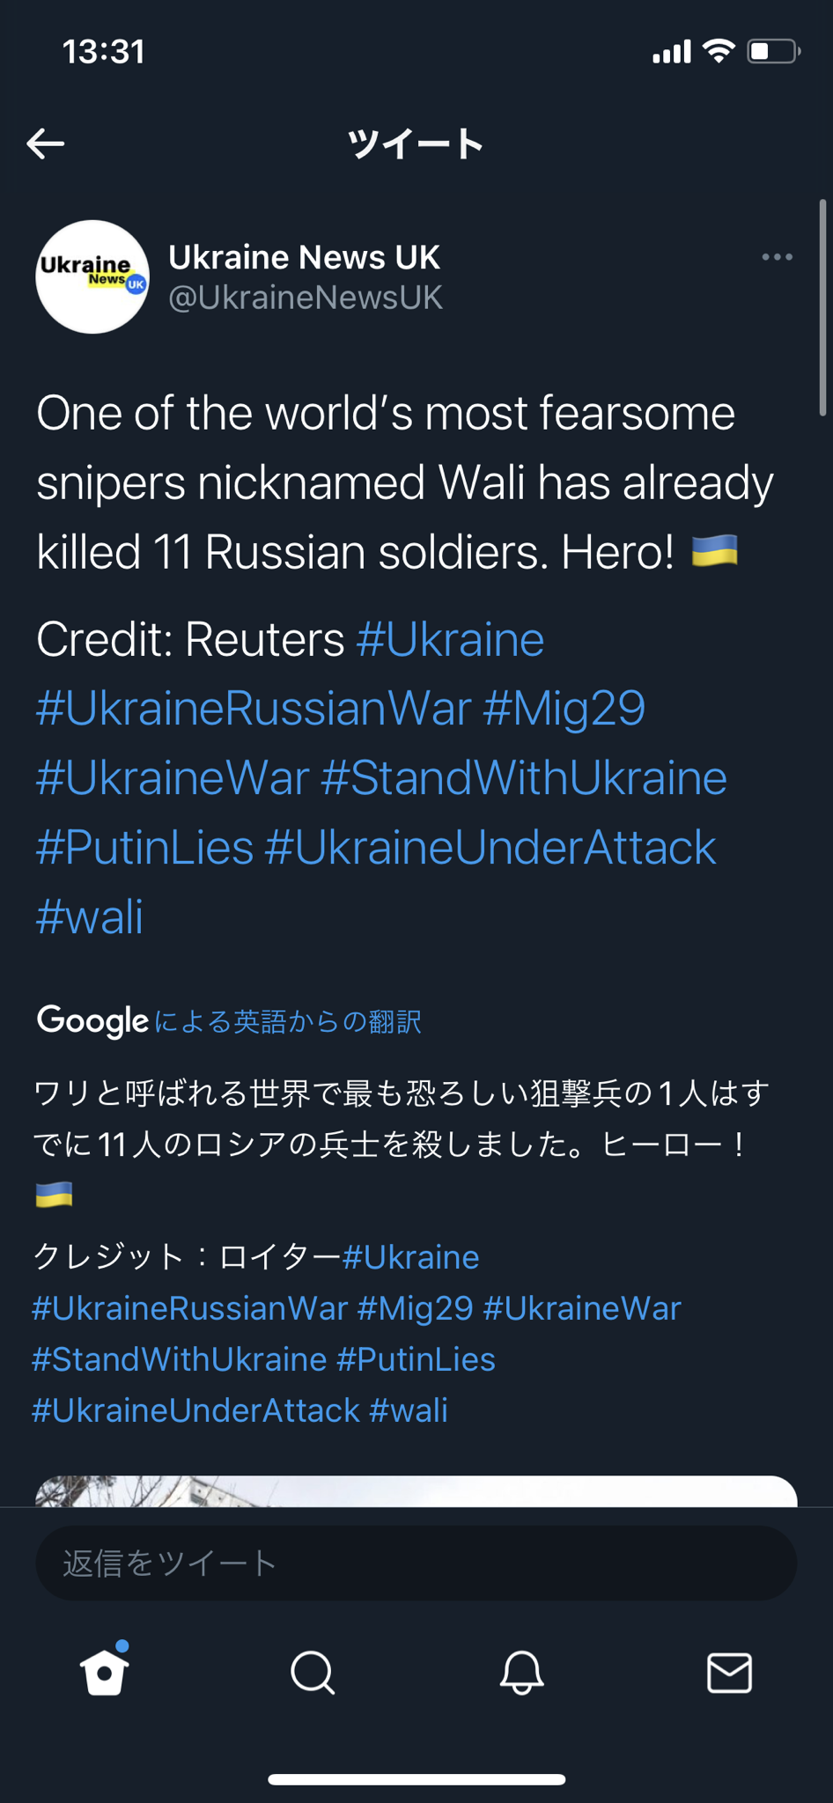Screen dimensions: 833x1803
Task: Tap the reply tweet input field
Action: 416,1563
